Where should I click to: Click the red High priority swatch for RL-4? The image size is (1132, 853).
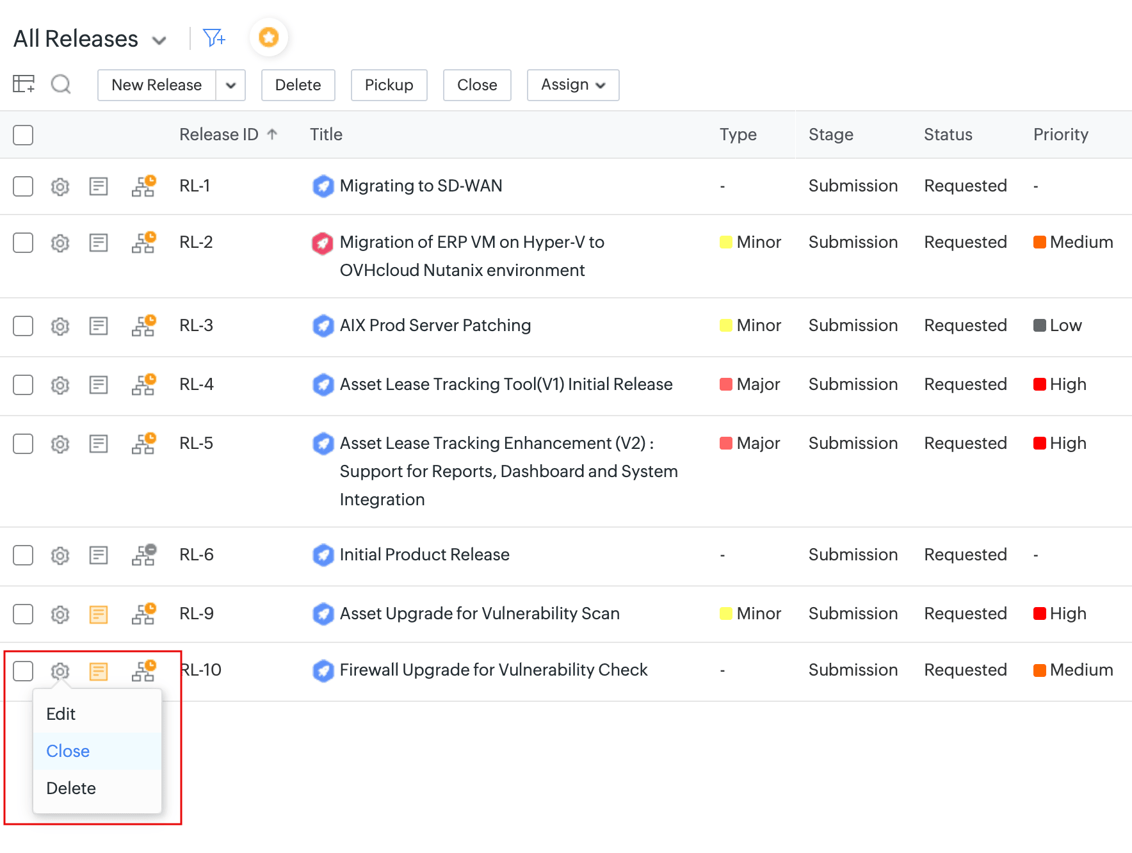[1039, 384]
